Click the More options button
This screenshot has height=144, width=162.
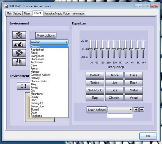[46, 36]
